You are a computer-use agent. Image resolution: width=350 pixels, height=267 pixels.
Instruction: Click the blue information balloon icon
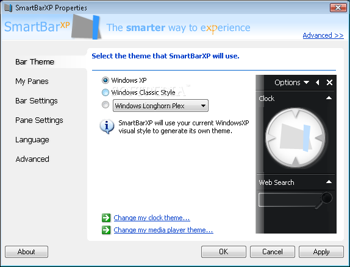(x=107, y=127)
